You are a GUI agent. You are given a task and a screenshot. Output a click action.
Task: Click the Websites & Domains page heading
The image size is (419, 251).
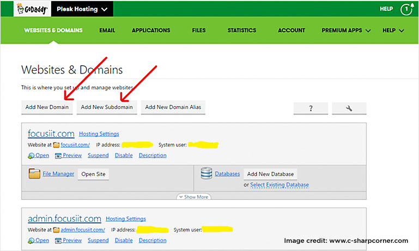72,70
